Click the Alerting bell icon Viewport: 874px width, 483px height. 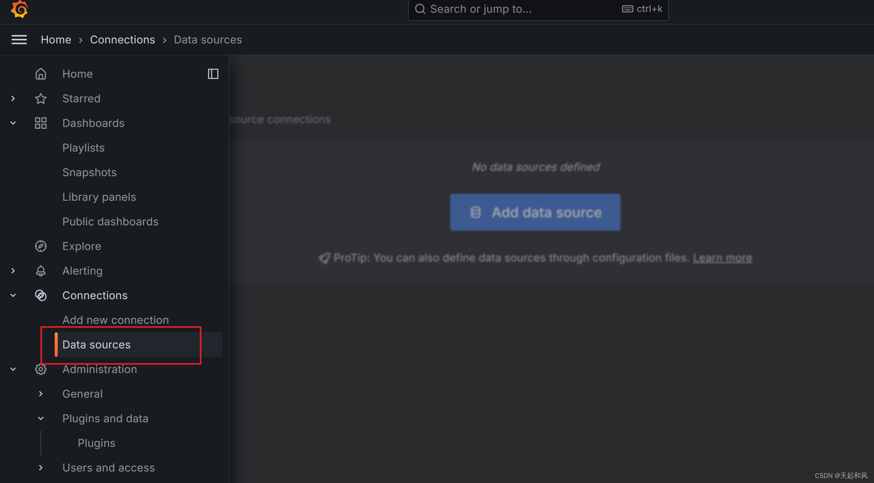click(x=41, y=271)
